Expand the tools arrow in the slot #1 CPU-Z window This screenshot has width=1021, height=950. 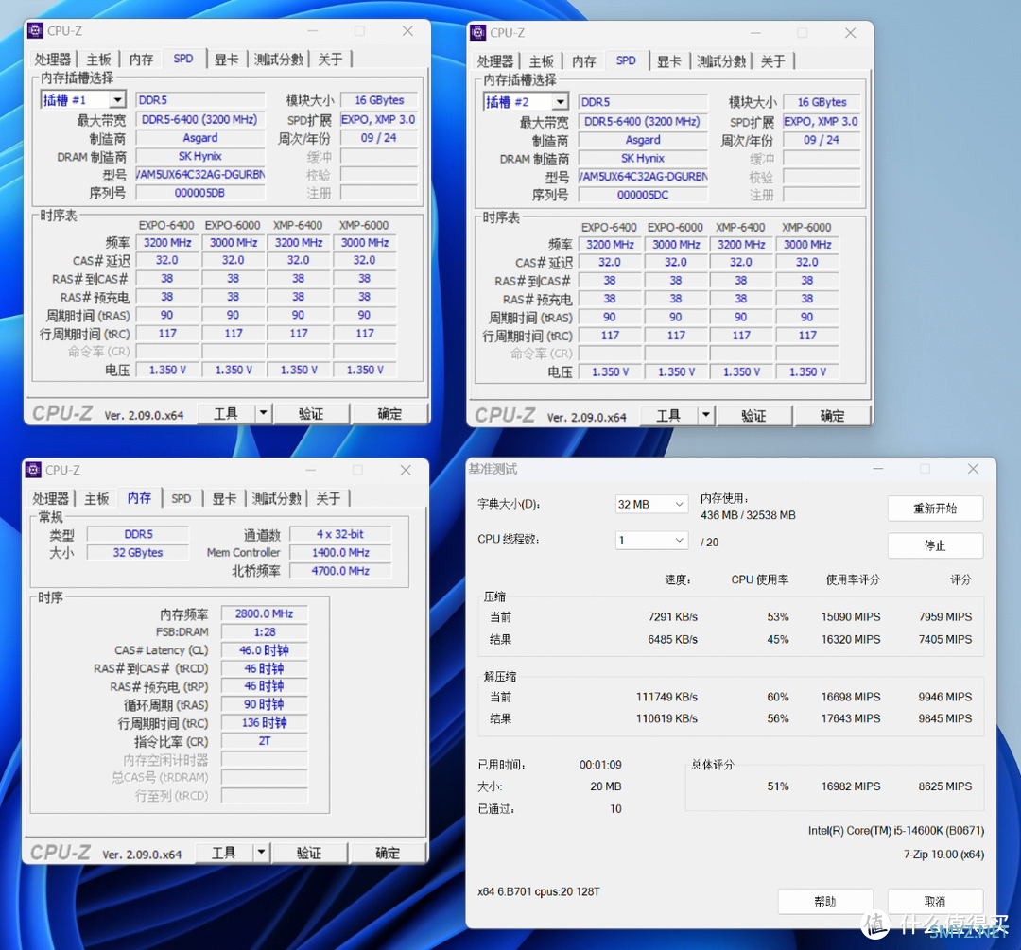[263, 413]
